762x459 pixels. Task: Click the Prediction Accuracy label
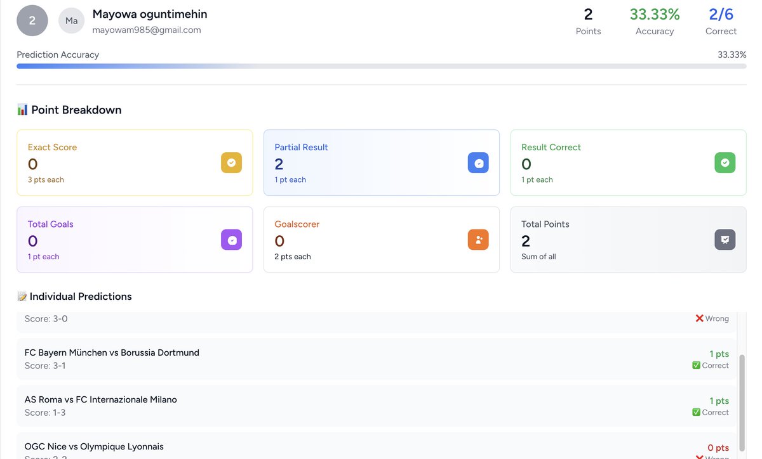click(x=58, y=55)
